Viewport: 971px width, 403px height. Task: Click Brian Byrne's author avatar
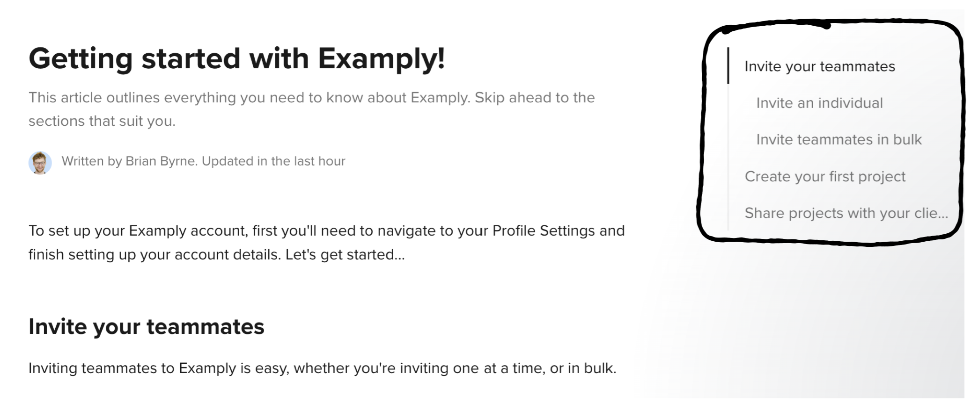(x=40, y=163)
